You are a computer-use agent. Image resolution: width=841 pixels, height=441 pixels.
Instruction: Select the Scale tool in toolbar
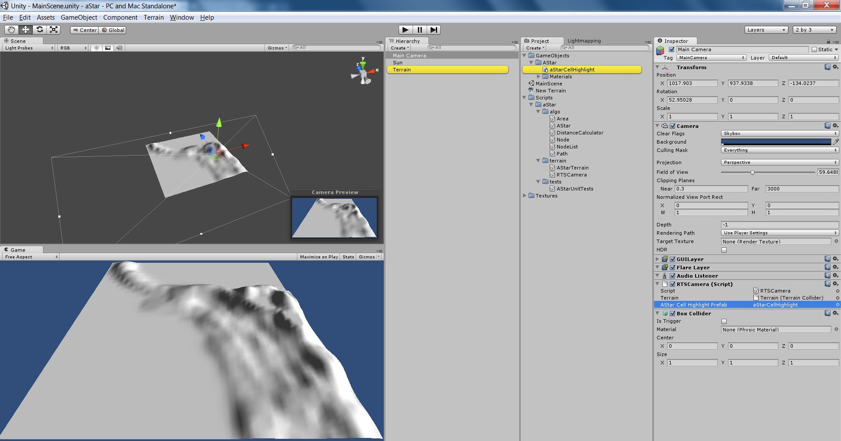(x=53, y=30)
